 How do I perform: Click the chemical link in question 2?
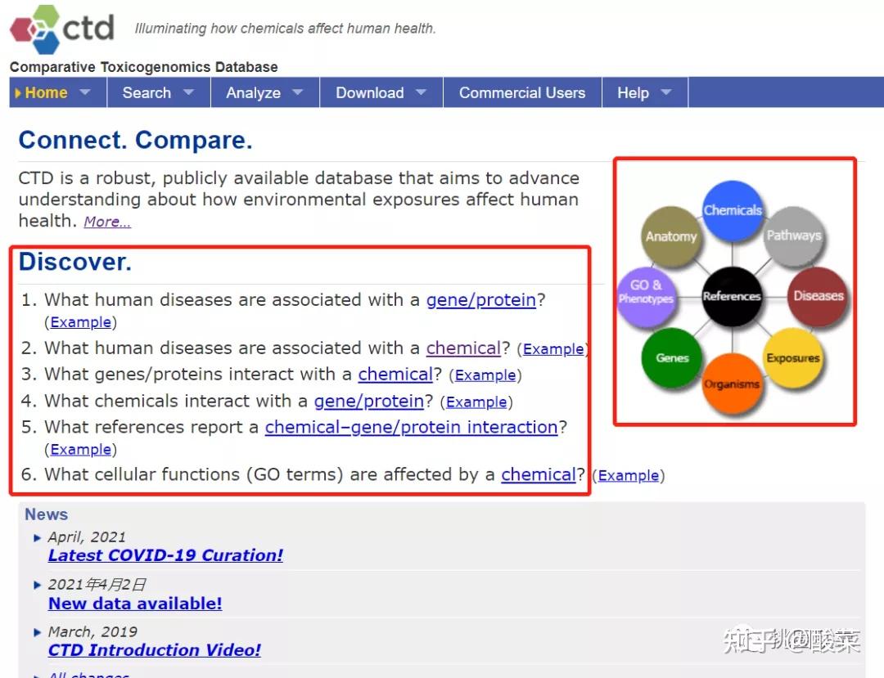point(463,348)
